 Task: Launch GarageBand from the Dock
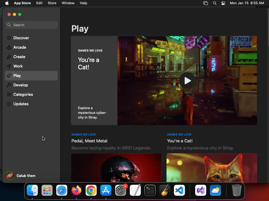coord(165,190)
